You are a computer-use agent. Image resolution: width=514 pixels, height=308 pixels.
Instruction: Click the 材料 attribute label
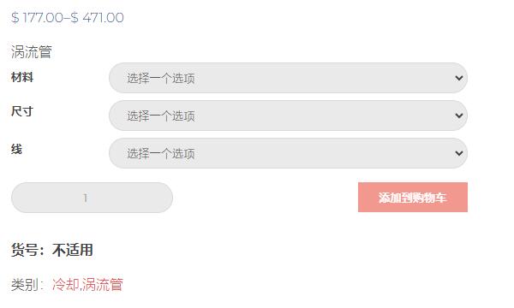pos(22,78)
